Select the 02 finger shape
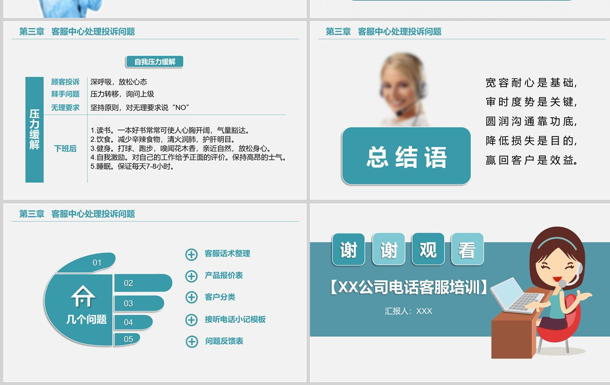The image size is (610, 385). click(x=143, y=283)
